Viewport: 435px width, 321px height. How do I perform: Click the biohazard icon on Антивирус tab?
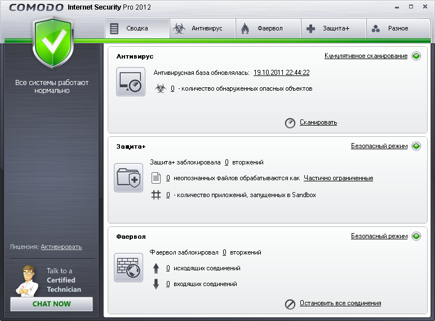tap(179, 28)
